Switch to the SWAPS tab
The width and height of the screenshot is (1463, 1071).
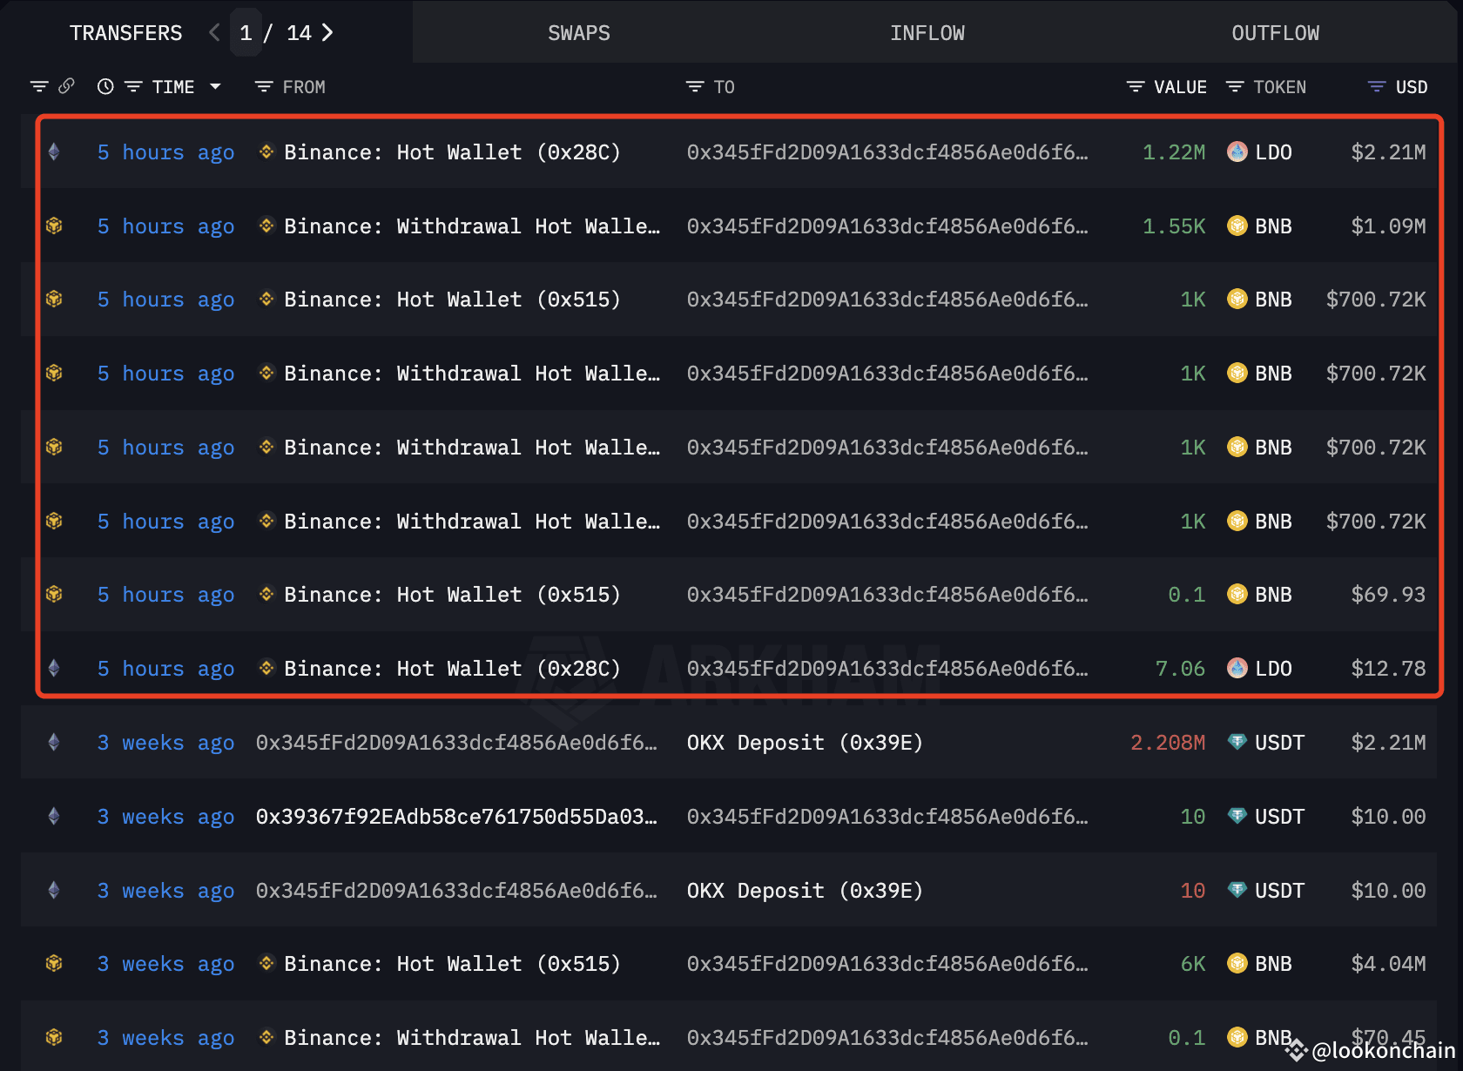click(x=579, y=33)
